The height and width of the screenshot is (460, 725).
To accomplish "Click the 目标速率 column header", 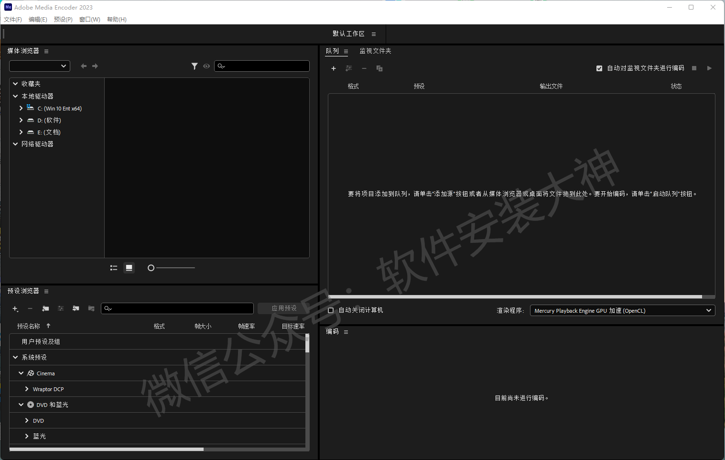I will coord(293,326).
